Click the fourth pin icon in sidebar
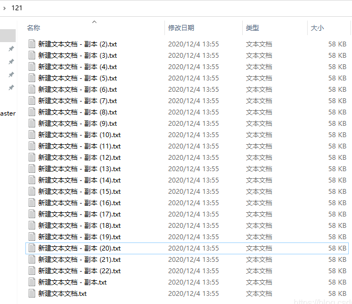This screenshot has width=352, height=304. (x=11, y=87)
